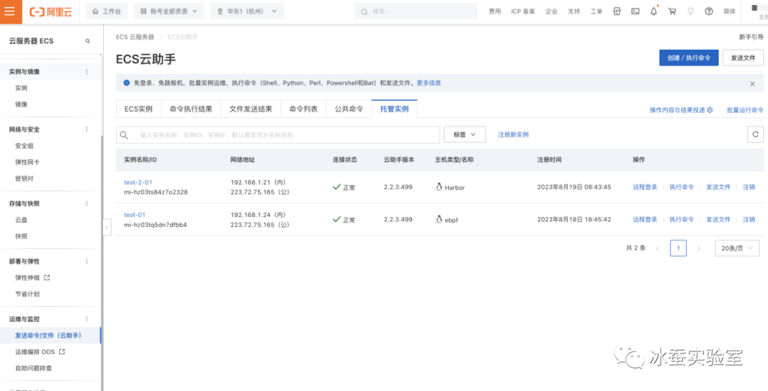Image resolution: width=768 pixels, height=391 pixels.
Task: Click 发送文件 for test-01 row
Action: (718, 219)
